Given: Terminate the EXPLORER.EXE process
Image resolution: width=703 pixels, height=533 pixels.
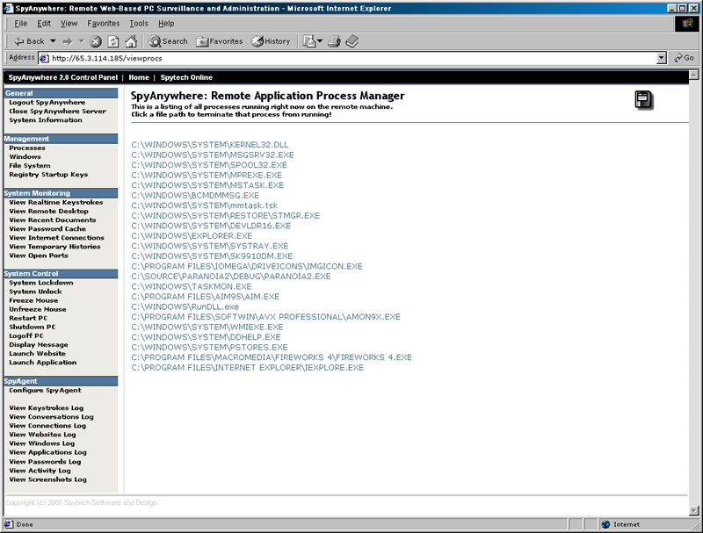Looking at the screenshot, I should tap(192, 235).
